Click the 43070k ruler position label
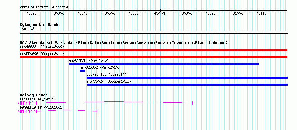This screenshot has width=297, height=130. (160, 13)
